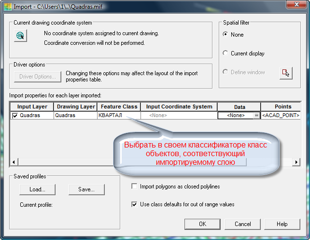310x240 pixels.
Task: Click the <None> input coordinate system cell
Action: point(179,115)
